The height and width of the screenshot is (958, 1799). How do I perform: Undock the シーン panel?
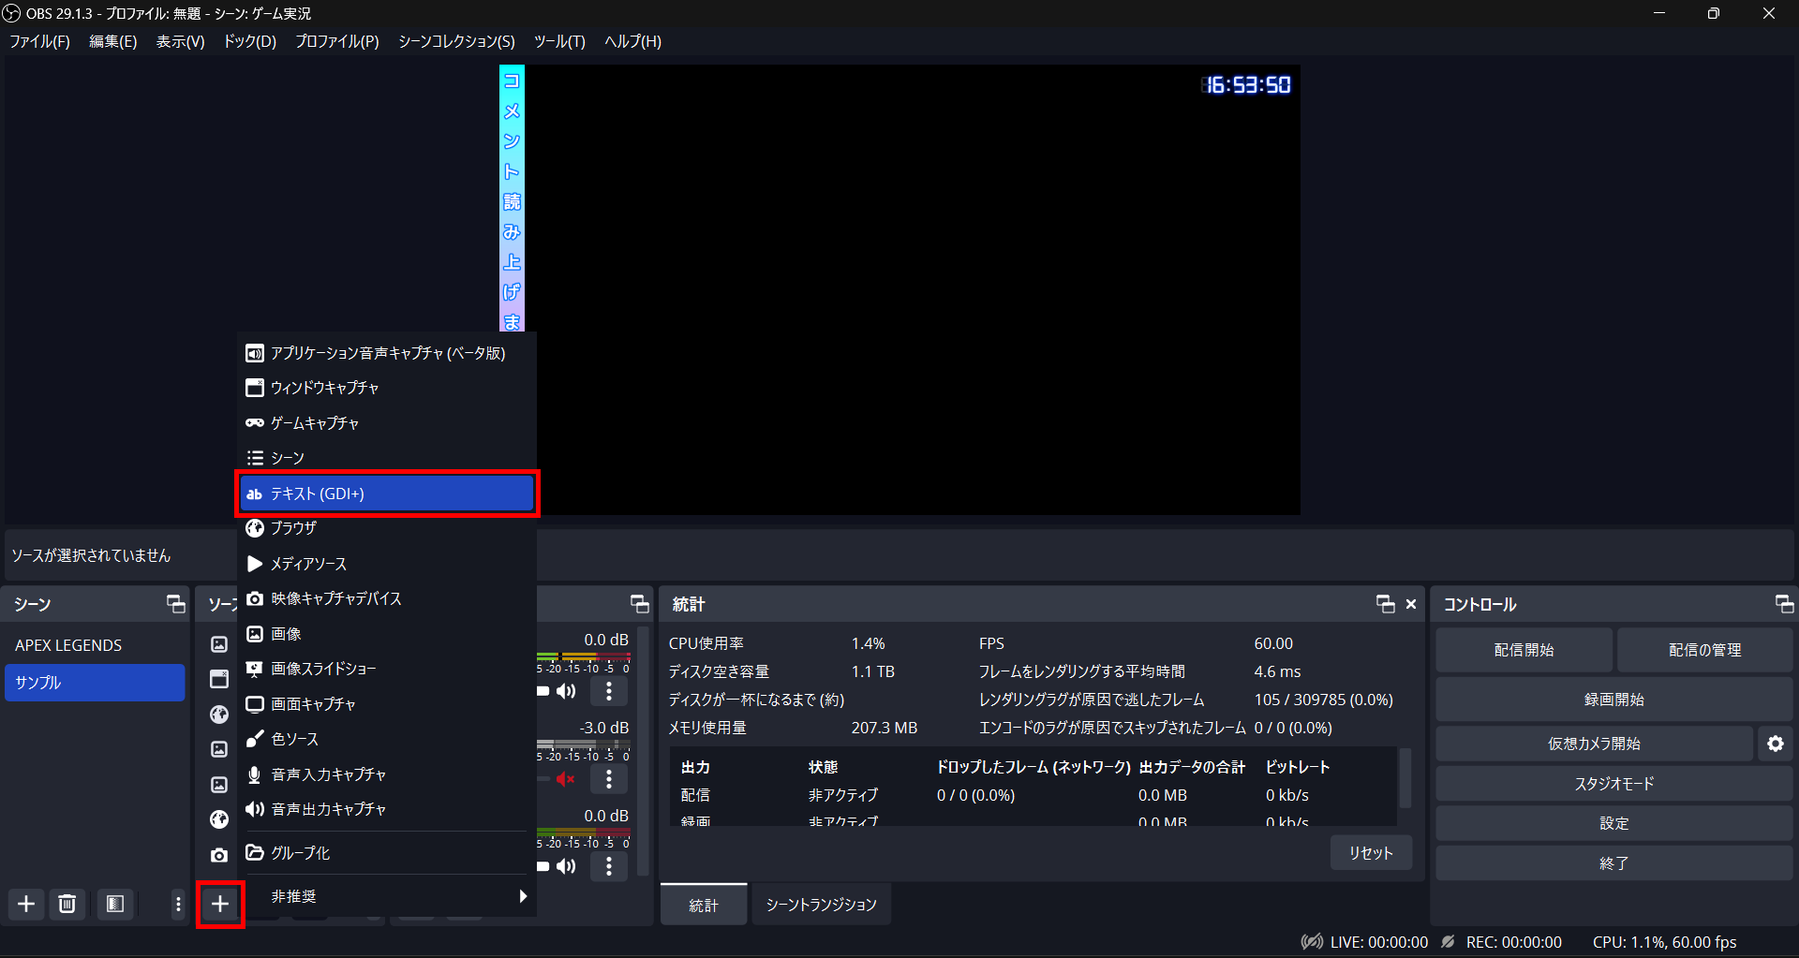pos(175,604)
